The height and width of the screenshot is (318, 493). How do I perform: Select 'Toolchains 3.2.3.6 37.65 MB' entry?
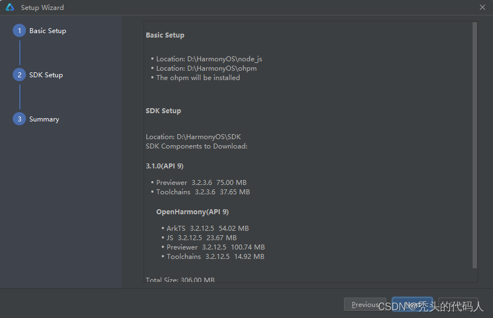coord(203,192)
